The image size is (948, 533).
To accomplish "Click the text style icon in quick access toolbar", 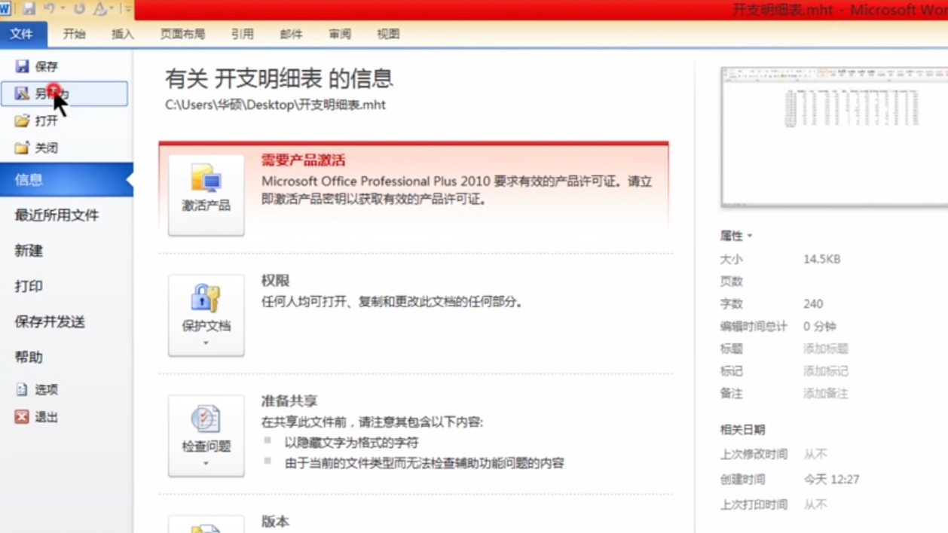I will (100, 9).
